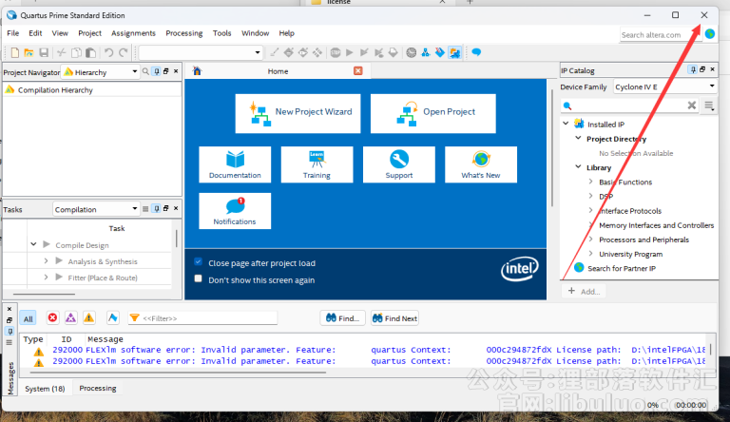Open the Documentation tile on Home
The height and width of the screenshot is (422, 730).
pyautogui.click(x=235, y=163)
